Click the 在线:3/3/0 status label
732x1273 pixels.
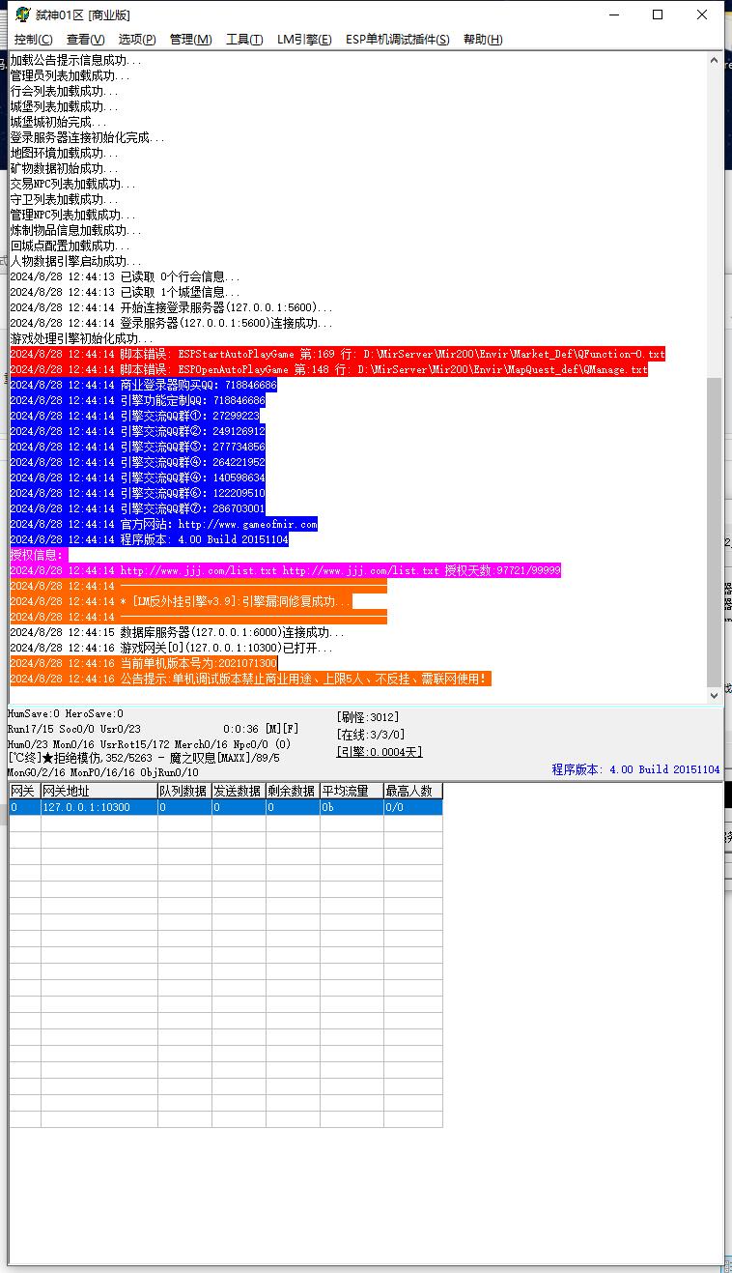coord(371,735)
